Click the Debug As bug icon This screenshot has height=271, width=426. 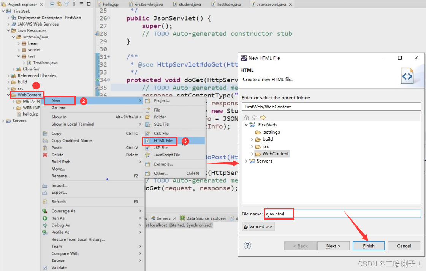coord(45,225)
